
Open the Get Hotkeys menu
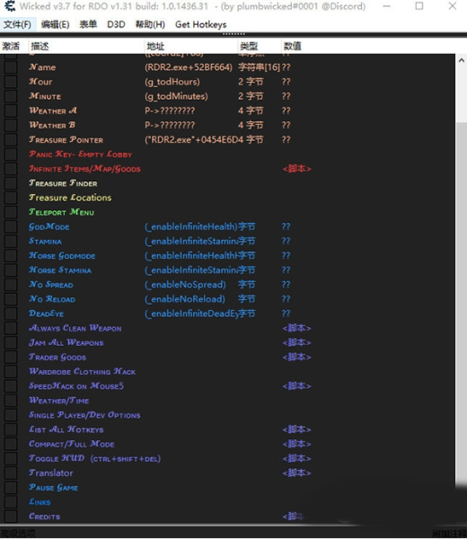[x=200, y=25]
